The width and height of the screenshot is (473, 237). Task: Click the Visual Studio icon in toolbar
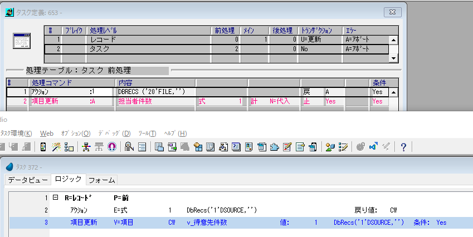click(373, 147)
